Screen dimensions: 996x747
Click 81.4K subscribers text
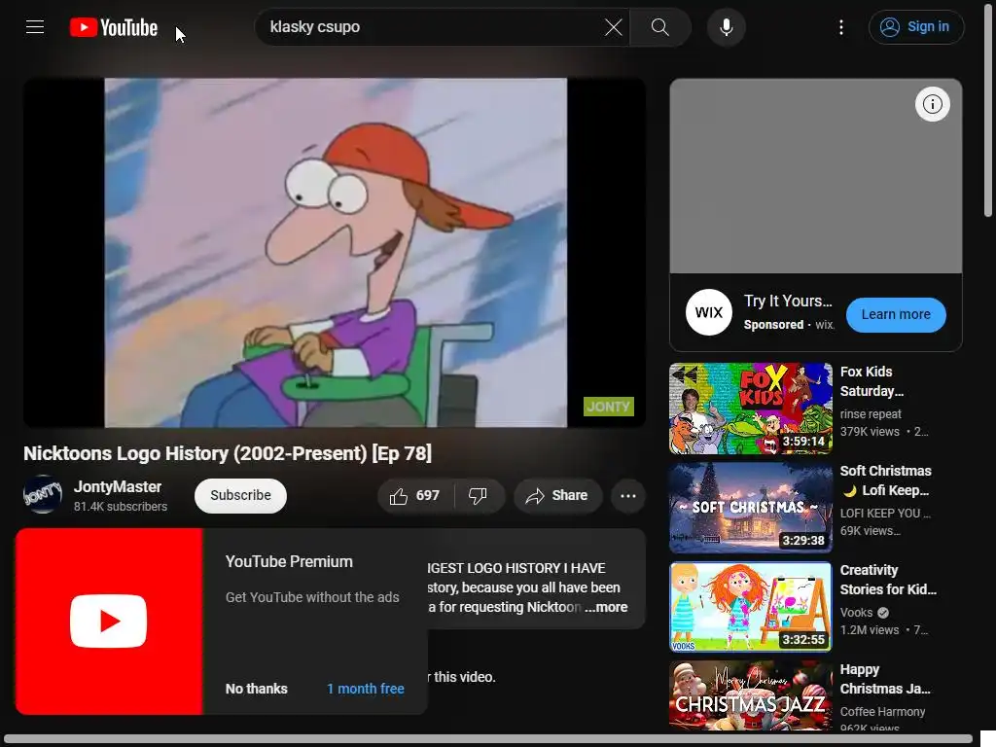click(120, 507)
